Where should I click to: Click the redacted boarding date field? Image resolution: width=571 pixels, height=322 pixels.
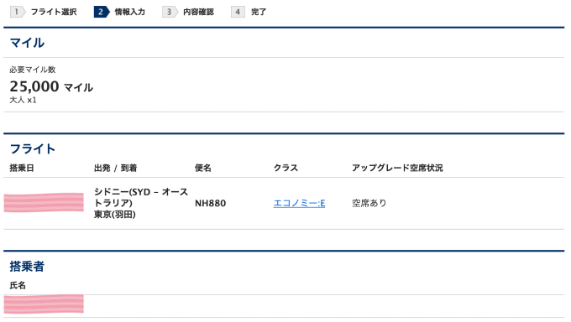pyautogui.click(x=44, y=202)
